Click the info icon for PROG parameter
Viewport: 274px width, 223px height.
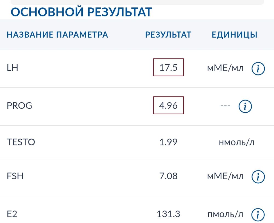[x=246, y=106]
